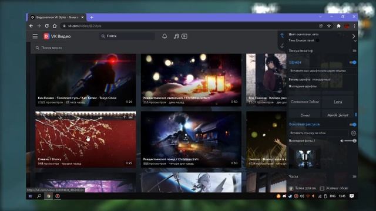Close the Видеозаписи VK Styles tab
The width and height of the screenshot is (376, 211).
pyautogui.click(x=82, y=17)
